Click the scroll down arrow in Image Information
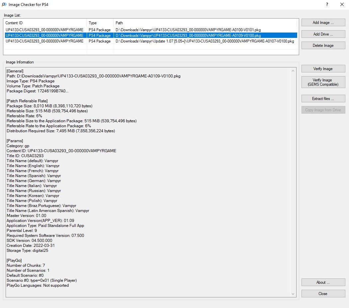 tap(293, 294)
